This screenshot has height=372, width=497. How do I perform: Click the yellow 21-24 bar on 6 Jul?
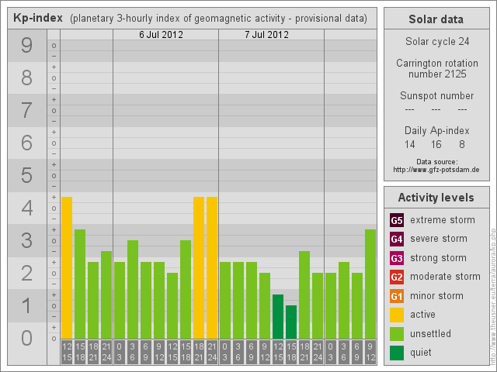[211, 267]
